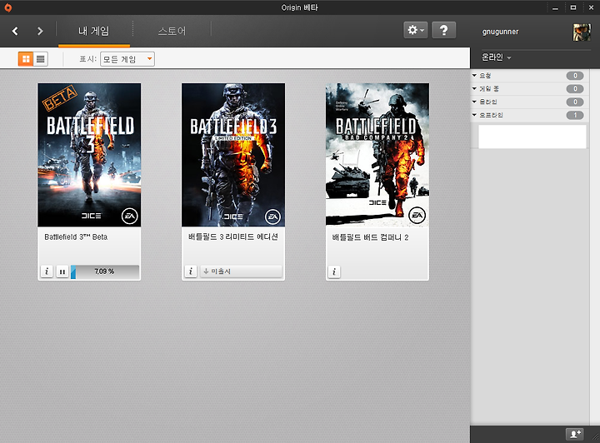The height and width of the screenshot is (443, 600).
Task: Select the offline friend entry box
Action: pyautogui.click(x=532, y=137)
